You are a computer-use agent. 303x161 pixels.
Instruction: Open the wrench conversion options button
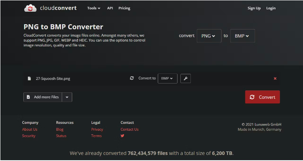click(x=186, y=78)
